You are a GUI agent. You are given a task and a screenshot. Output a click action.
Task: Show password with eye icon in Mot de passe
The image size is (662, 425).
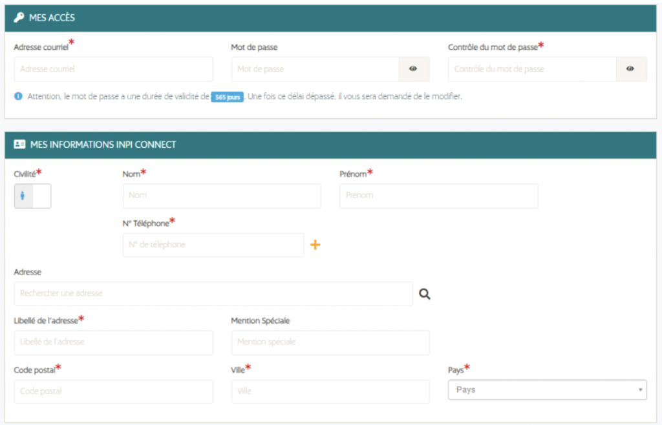coord(413,69)
